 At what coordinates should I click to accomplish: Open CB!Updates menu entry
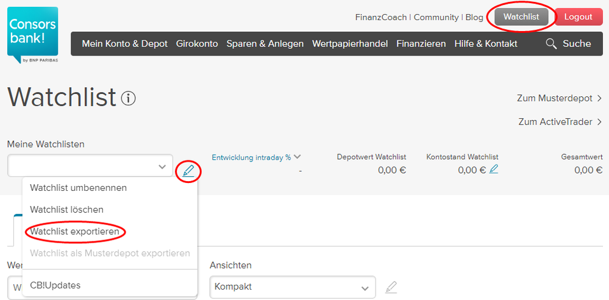pos(55,285)
